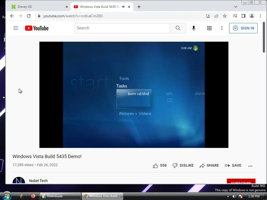
Task: Open the Nobel Tech channel name
Action: click(x=38, y=181)
